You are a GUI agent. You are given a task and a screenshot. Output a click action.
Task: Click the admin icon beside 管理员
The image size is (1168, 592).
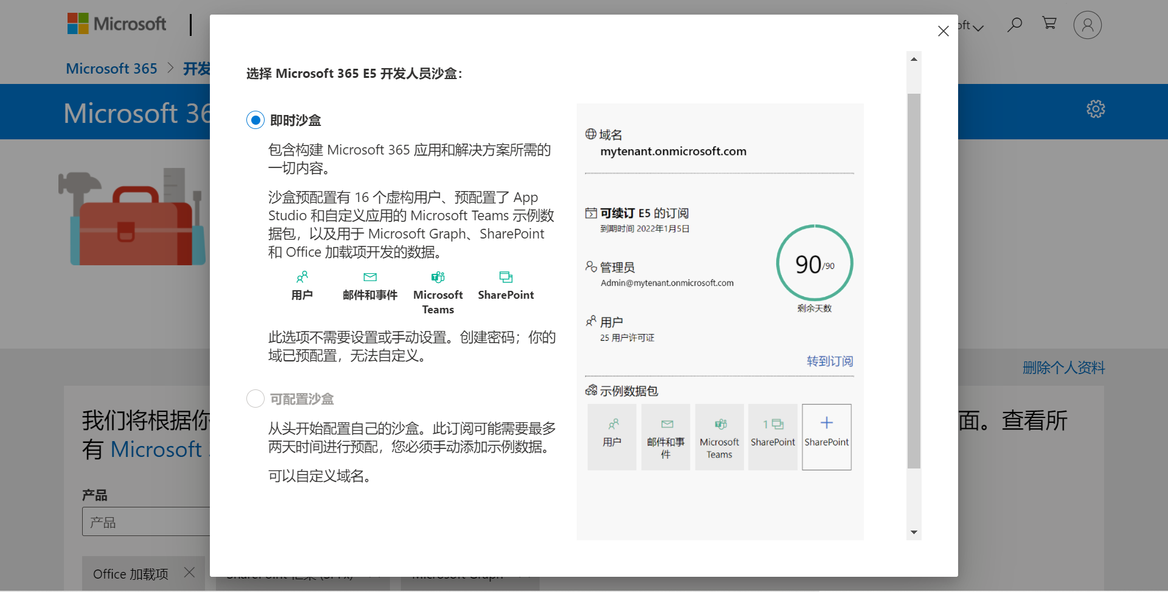591,266
